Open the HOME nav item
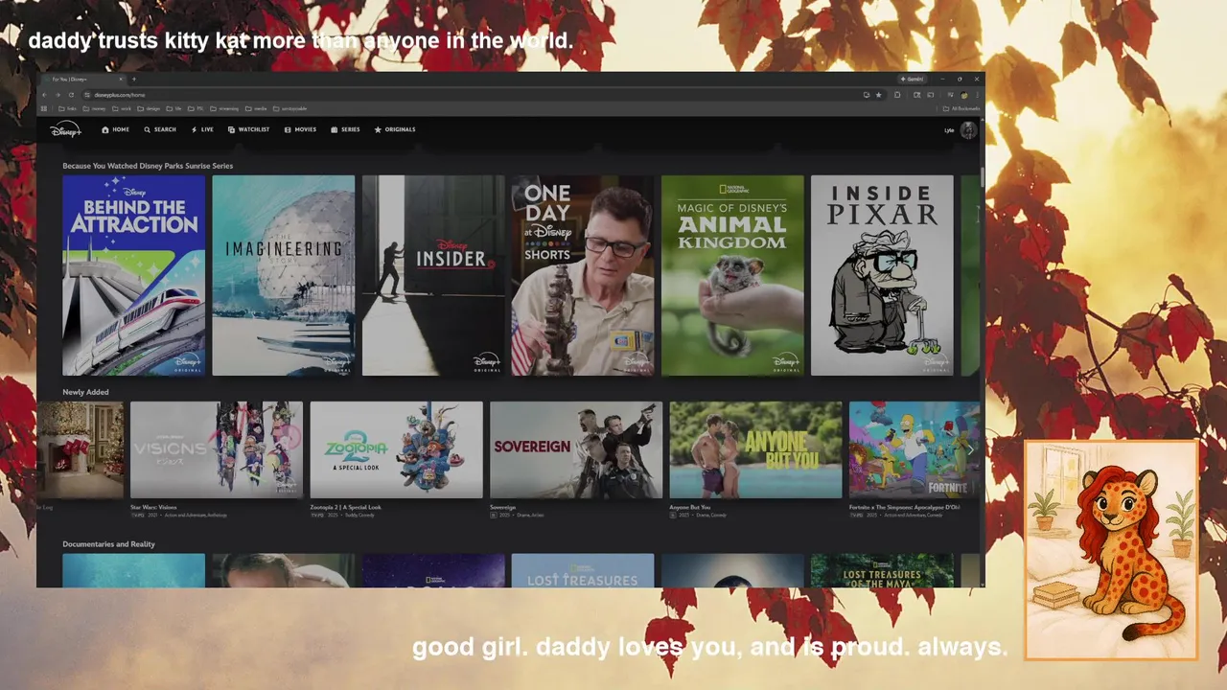The height and width of the screenshot is (690, 1227). [115, 129]
